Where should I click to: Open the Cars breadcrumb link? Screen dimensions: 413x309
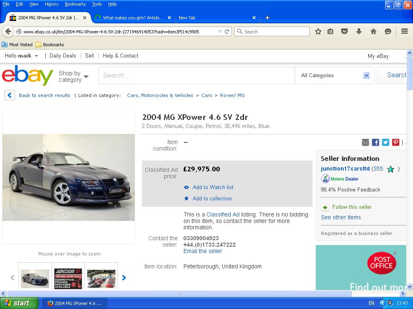pos(207,95)
